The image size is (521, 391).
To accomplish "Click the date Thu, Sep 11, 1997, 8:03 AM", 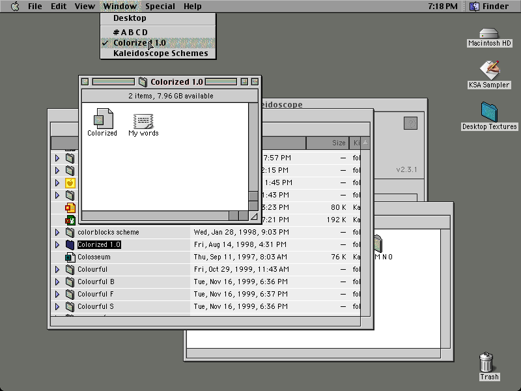I will pyautogui.click(x=240, y=257).
